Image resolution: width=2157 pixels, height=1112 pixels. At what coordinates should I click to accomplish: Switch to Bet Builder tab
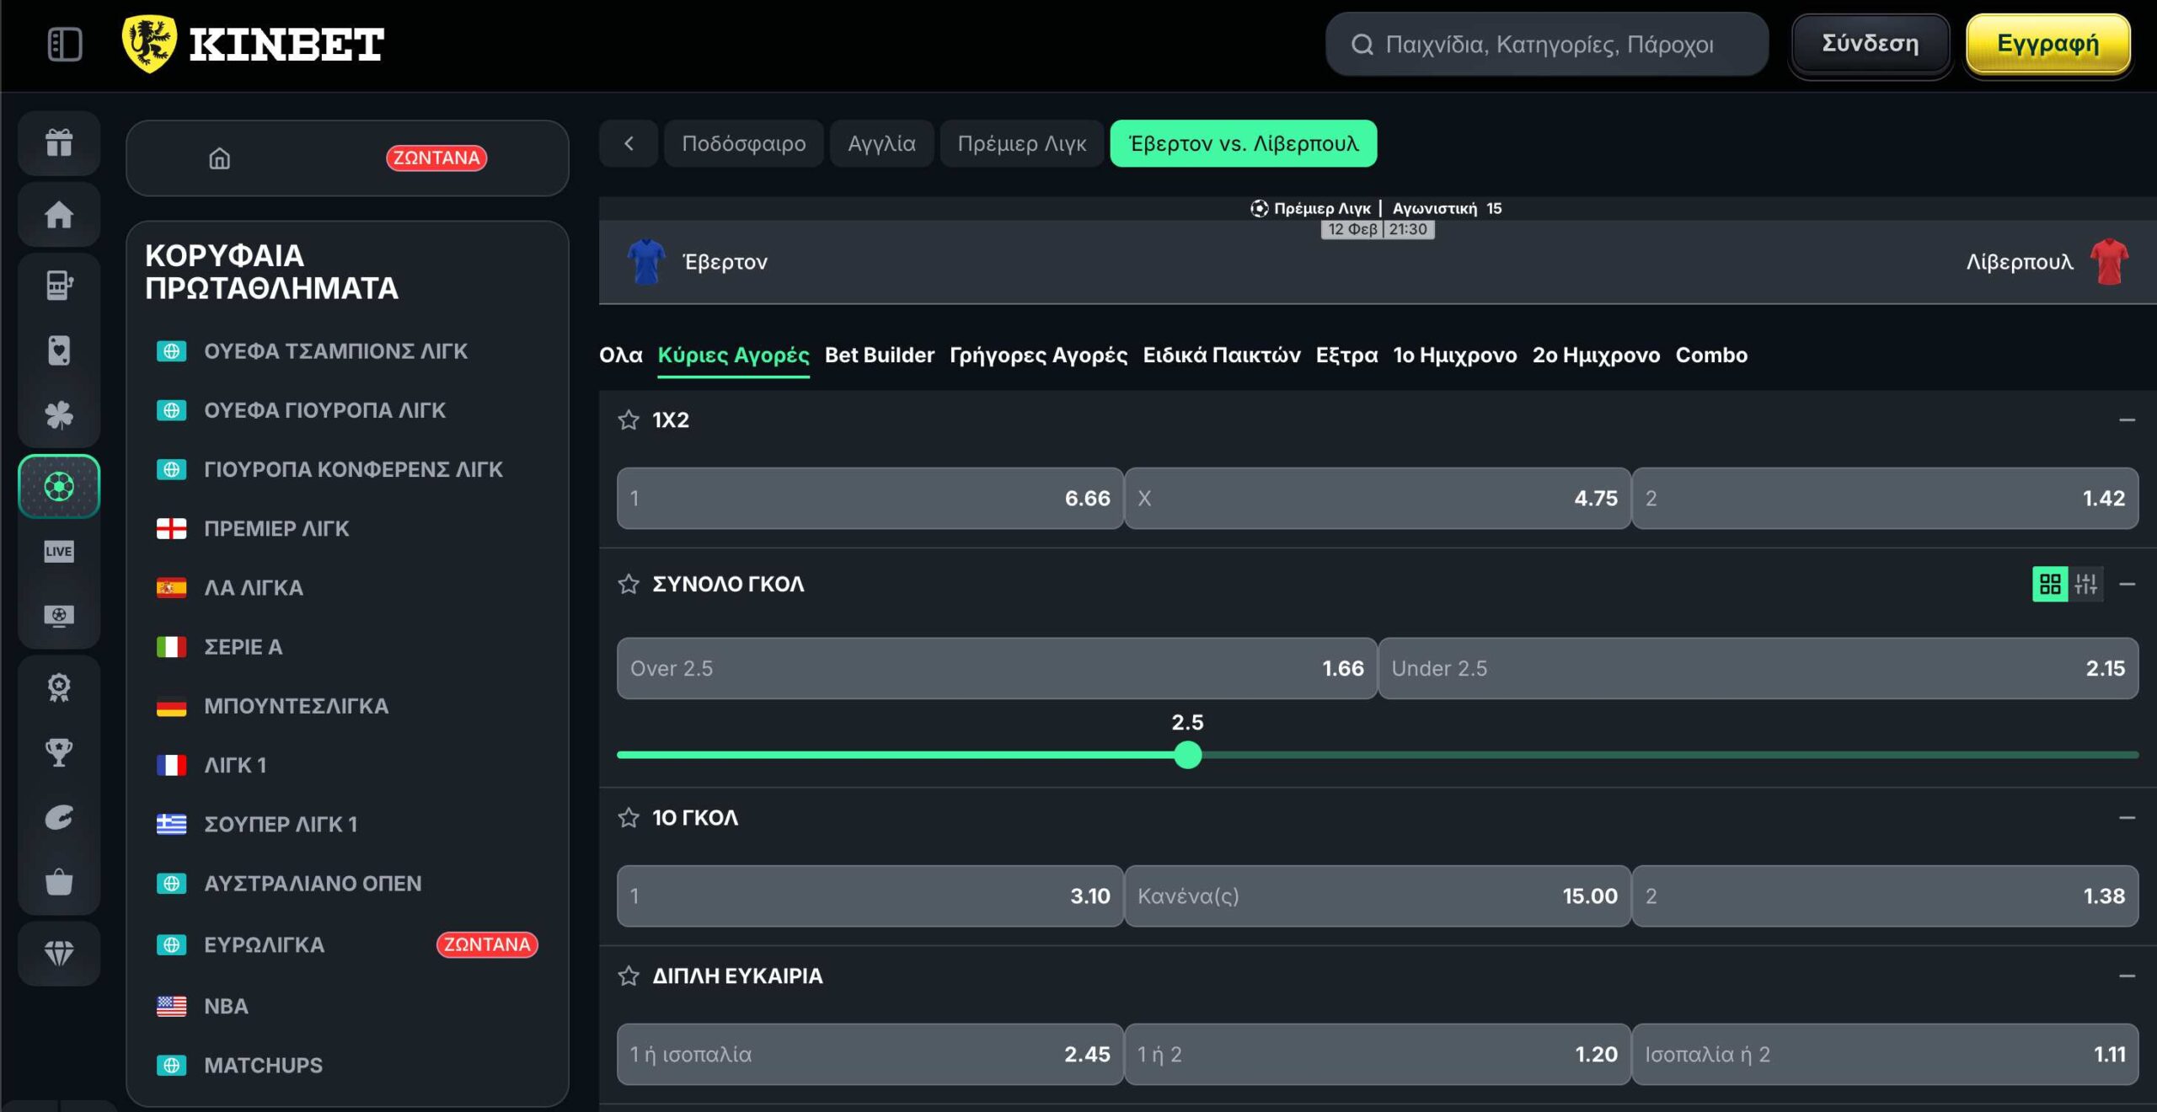click(879, 355)
